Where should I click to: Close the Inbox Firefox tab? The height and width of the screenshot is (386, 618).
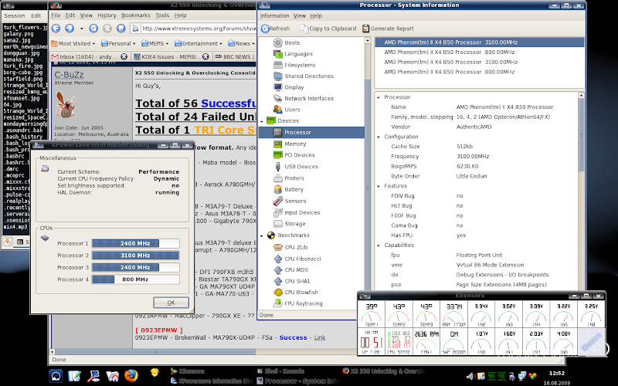124,56
